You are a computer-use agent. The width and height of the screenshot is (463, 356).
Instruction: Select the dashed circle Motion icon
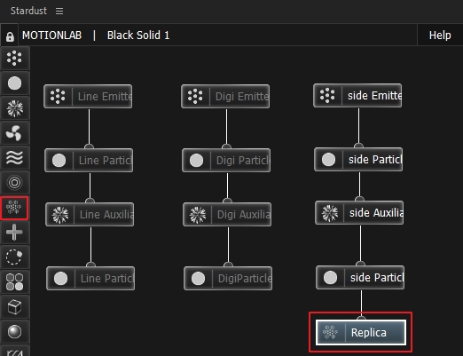pos(14,257)
